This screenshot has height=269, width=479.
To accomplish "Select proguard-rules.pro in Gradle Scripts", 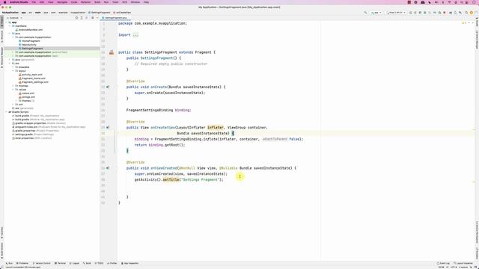I will tap(26, 127).
